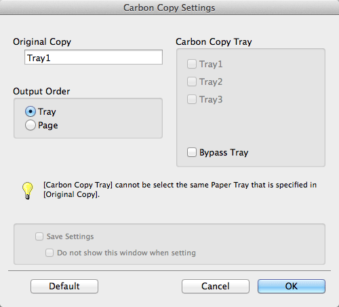Click the yellow lightbulb hint icon
Image resolution: width=339 pixels, height=307 pixels.
point(27,191)
